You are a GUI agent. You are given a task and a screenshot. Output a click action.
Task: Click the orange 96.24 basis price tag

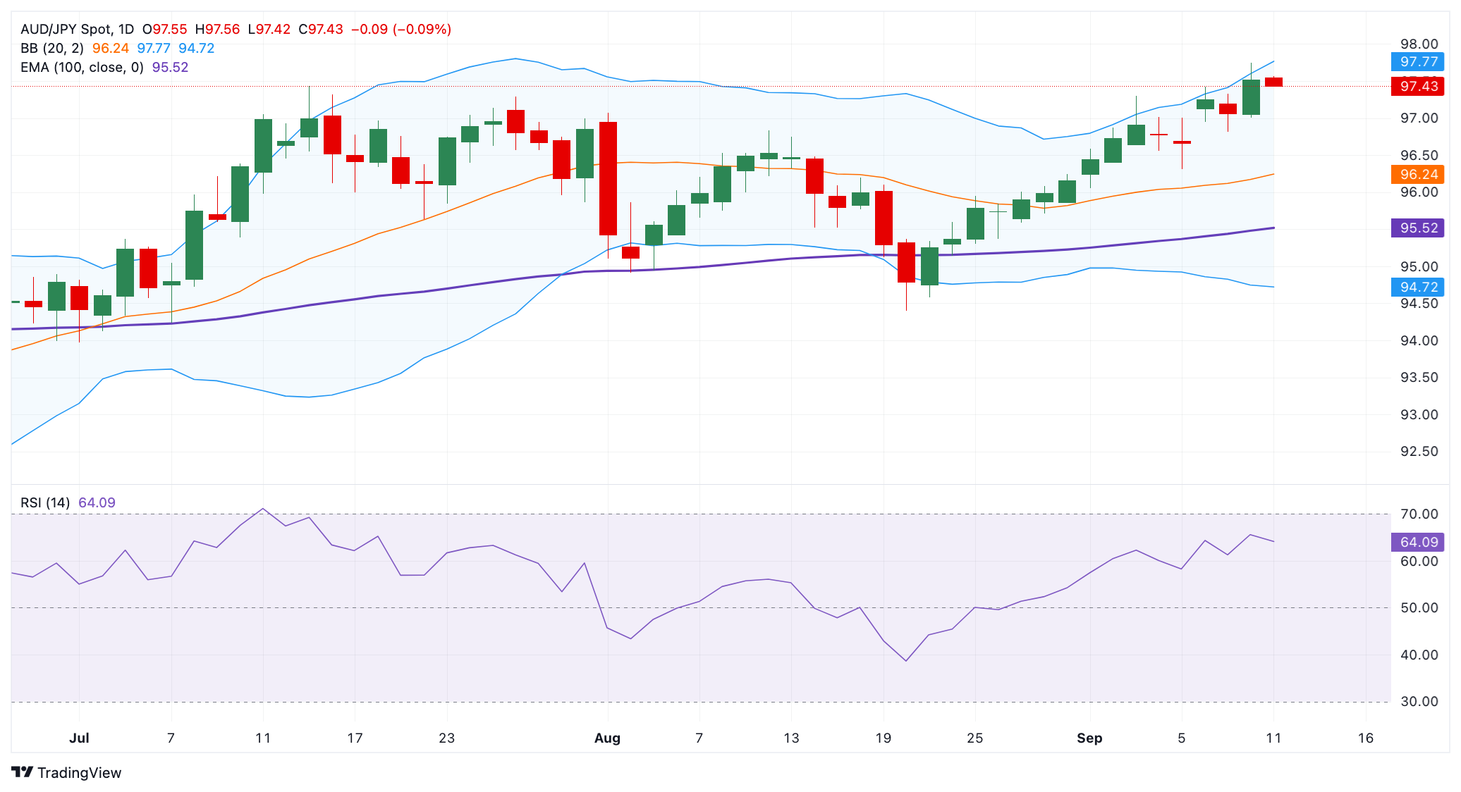pyautogui.click(x=1417, y=174)
